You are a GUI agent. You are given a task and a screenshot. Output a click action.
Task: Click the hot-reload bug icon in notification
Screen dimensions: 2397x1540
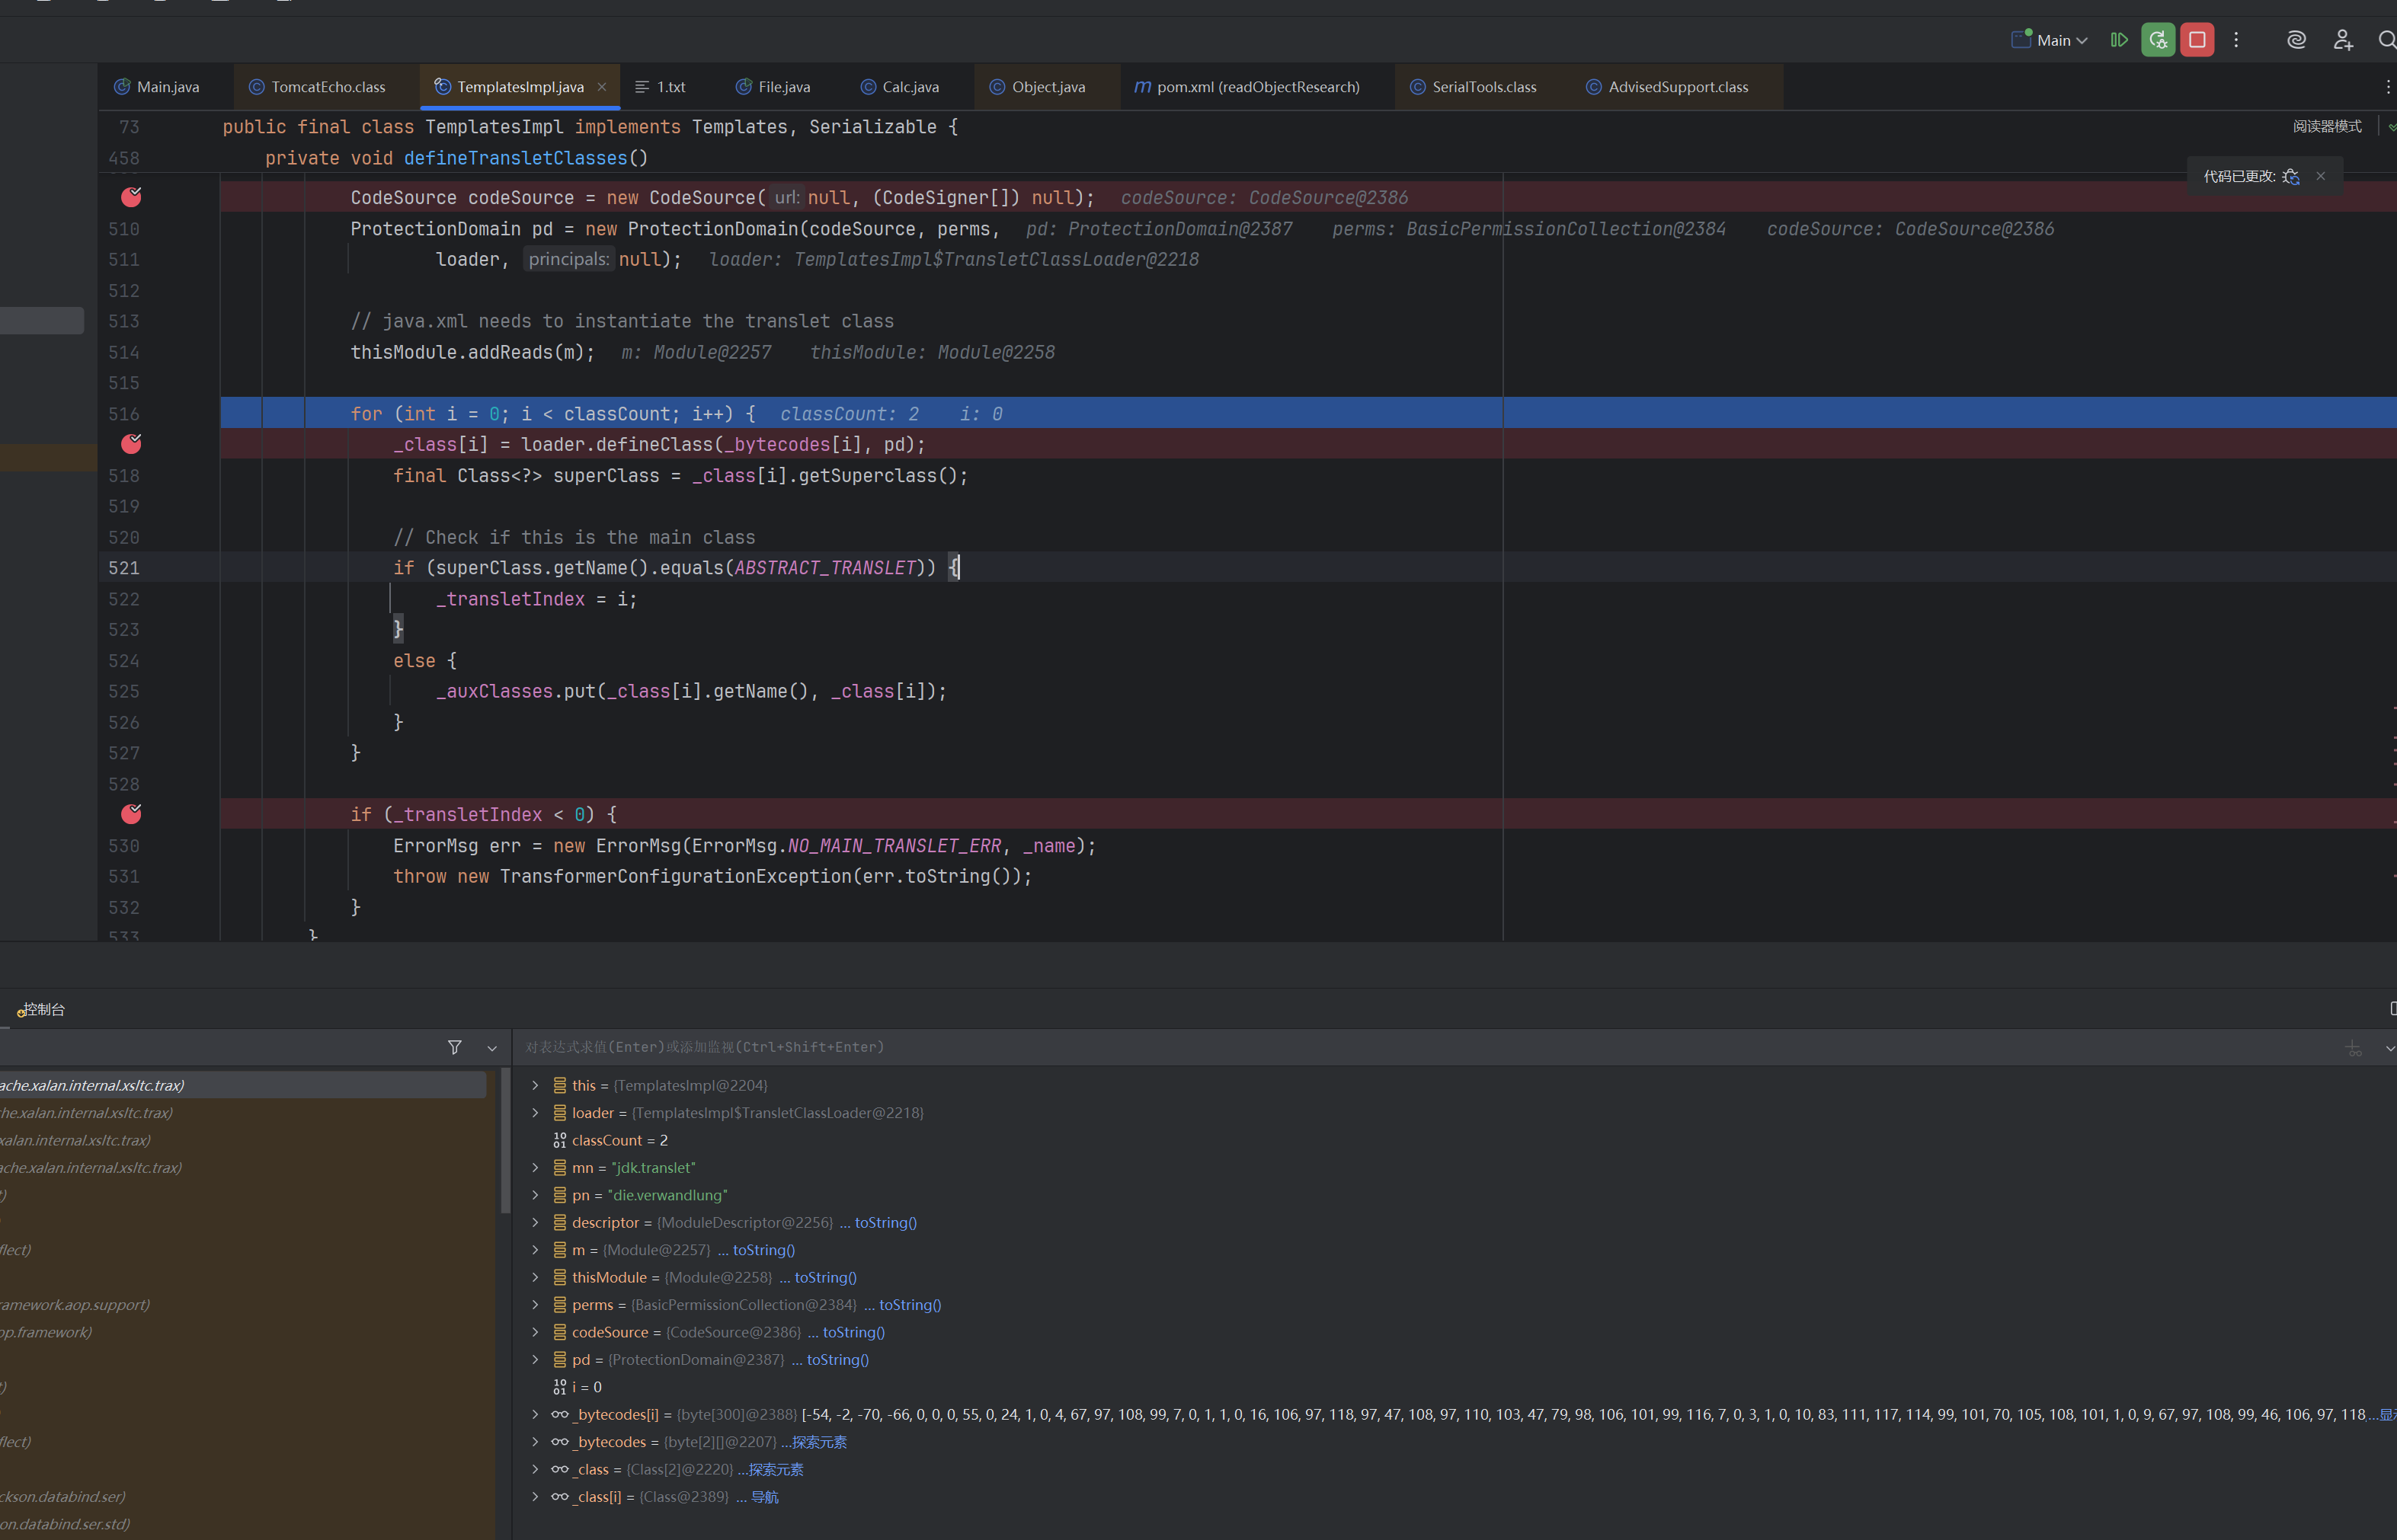2291,177
